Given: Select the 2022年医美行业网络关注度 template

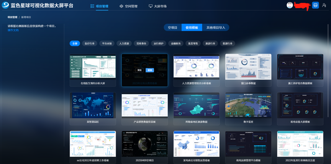Looking at the screenshot, I should coord(300,147).
